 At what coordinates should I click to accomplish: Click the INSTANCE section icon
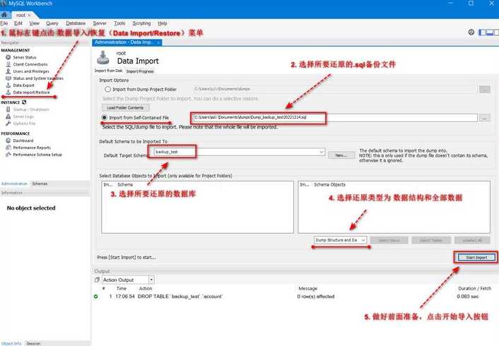pos(24,102)
